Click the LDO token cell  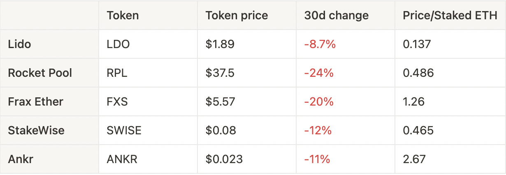point(118,44)
